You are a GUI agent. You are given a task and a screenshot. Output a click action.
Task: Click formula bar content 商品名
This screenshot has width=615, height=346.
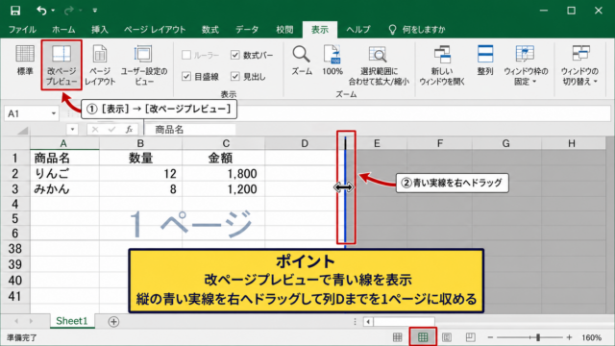[x=169, y=130]
